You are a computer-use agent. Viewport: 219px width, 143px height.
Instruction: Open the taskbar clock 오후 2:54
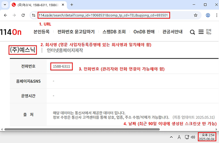tap(207, 137)
